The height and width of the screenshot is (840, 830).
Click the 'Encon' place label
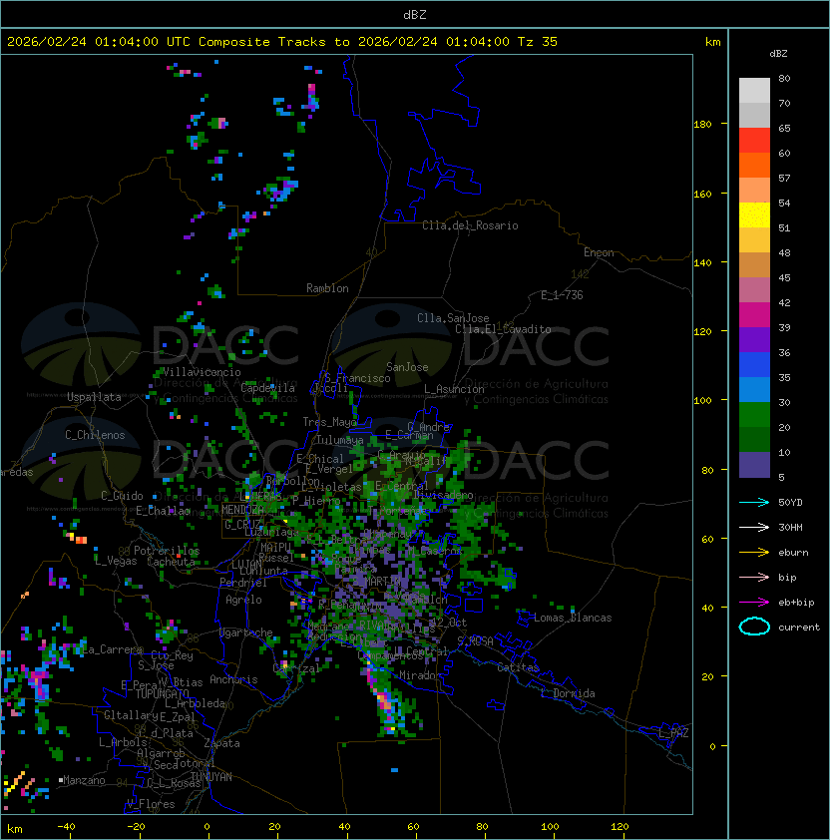pyautogui.click(x=599, y=252)
